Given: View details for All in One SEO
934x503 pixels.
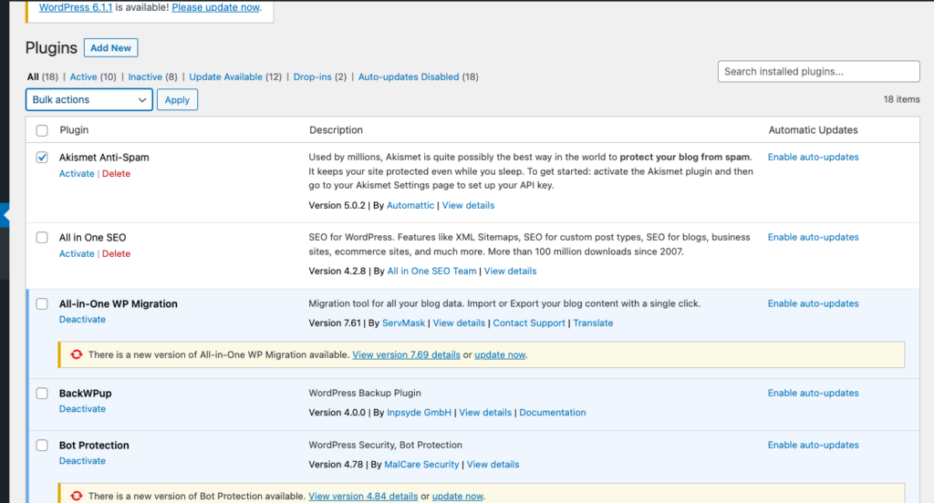Looking at the screenshot, I should pyautogui.click(x=510, y=271).
